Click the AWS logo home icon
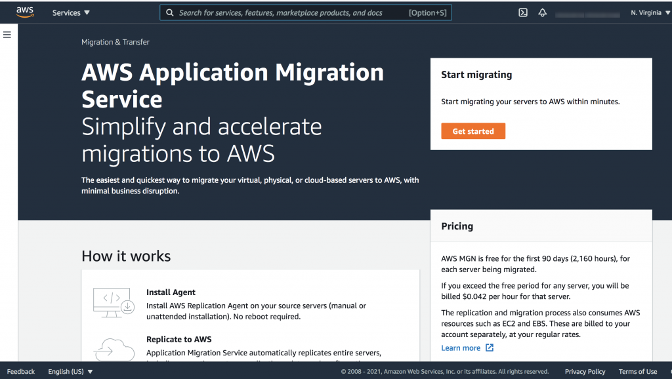Image resolution: width=672 pixels, height=379 pixels. point(25,12)
